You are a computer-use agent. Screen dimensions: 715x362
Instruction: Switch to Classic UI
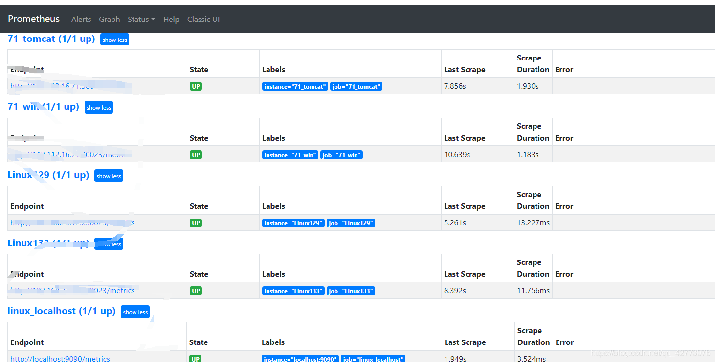(x=203, y=20)
